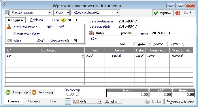Select the Ręczny mode tab
Screen dimensions: 198x107
coord(158,44)
